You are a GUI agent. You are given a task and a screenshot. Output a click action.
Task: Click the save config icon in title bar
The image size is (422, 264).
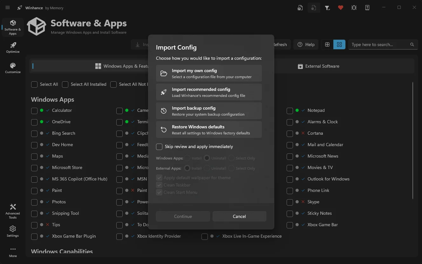300,8
